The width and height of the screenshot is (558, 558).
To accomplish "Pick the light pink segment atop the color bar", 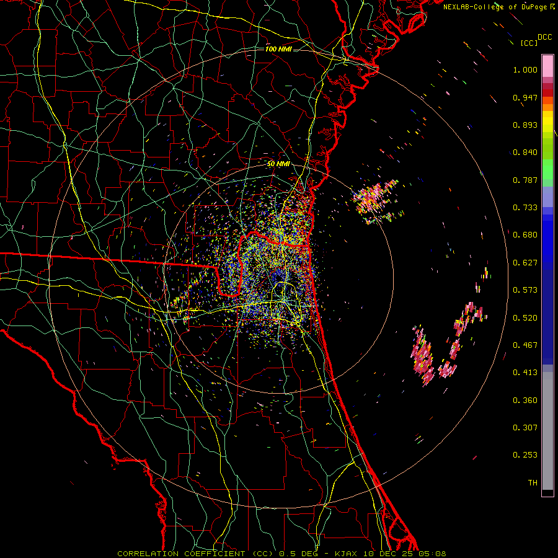I will pyautogui.click(x=547, y=66).
